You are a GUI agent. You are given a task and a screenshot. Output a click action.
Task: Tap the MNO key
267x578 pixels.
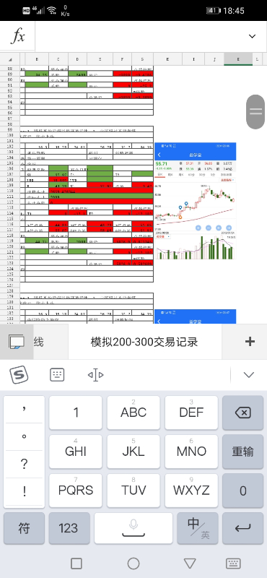tap(191, 452)
